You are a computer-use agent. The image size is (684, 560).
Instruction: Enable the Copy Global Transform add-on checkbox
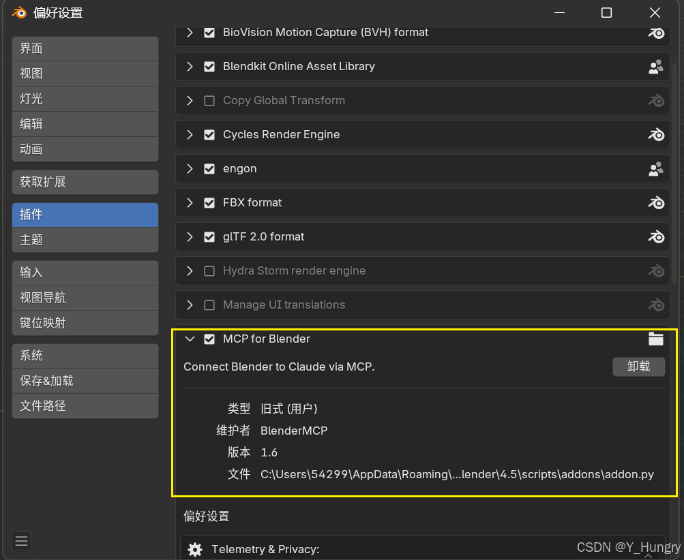209,101
